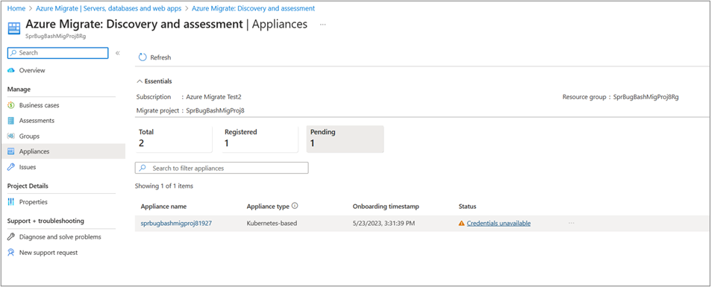Viewport: 711px width, 287px height.
Task: Select Groups in the Manage section
Action: [29, 136]
